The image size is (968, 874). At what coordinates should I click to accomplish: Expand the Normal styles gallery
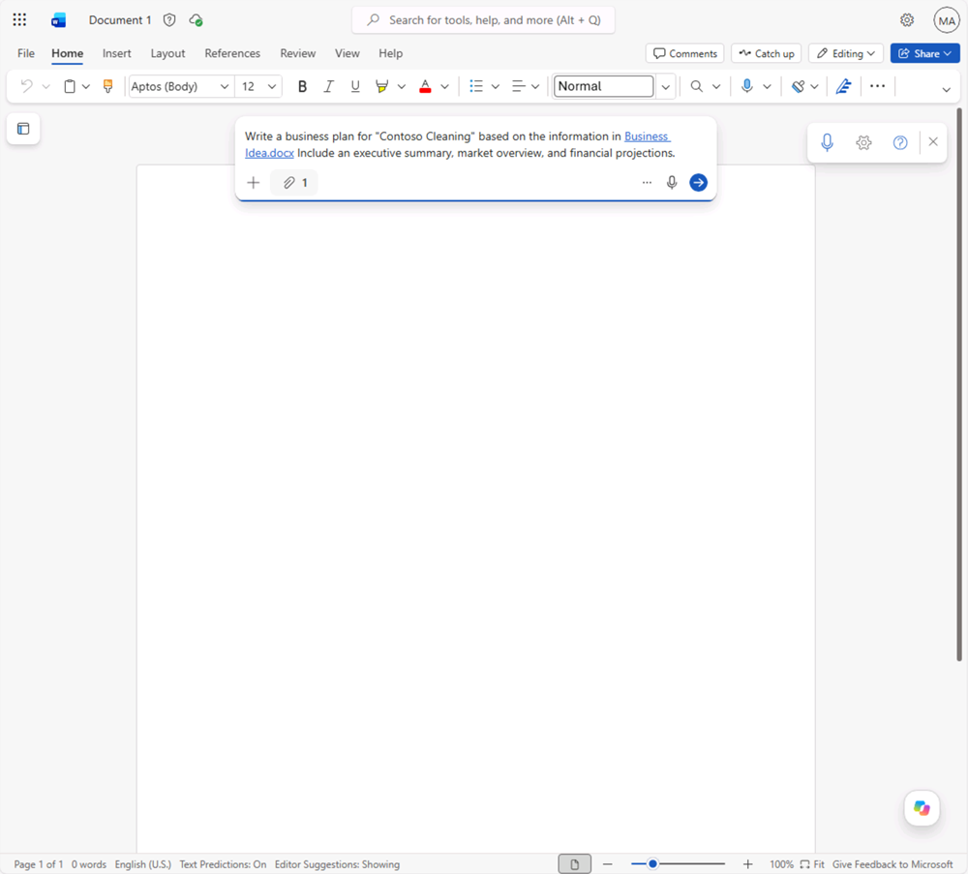(x=666, y=87)
